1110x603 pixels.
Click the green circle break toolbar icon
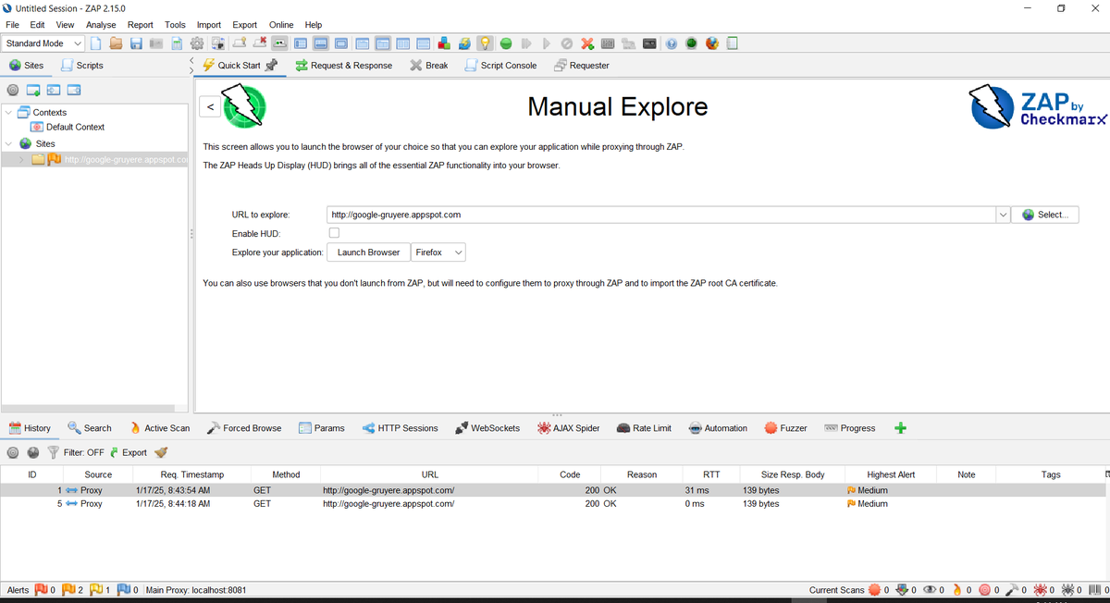coord(506,43)
